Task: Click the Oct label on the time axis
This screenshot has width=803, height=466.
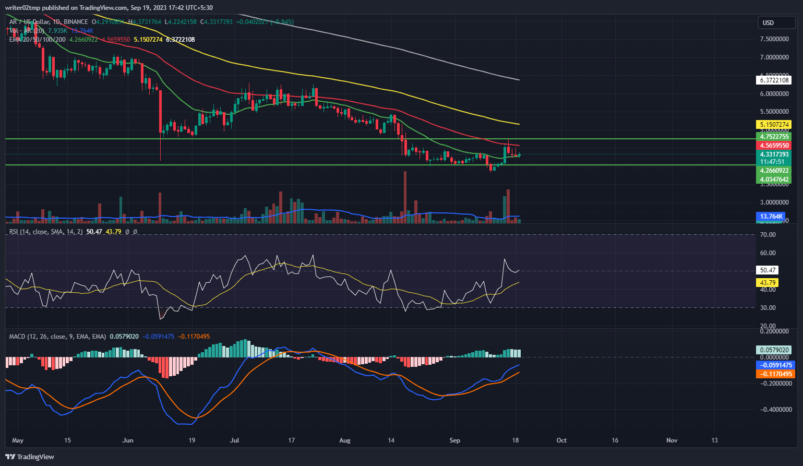Action: pos(561,440)
